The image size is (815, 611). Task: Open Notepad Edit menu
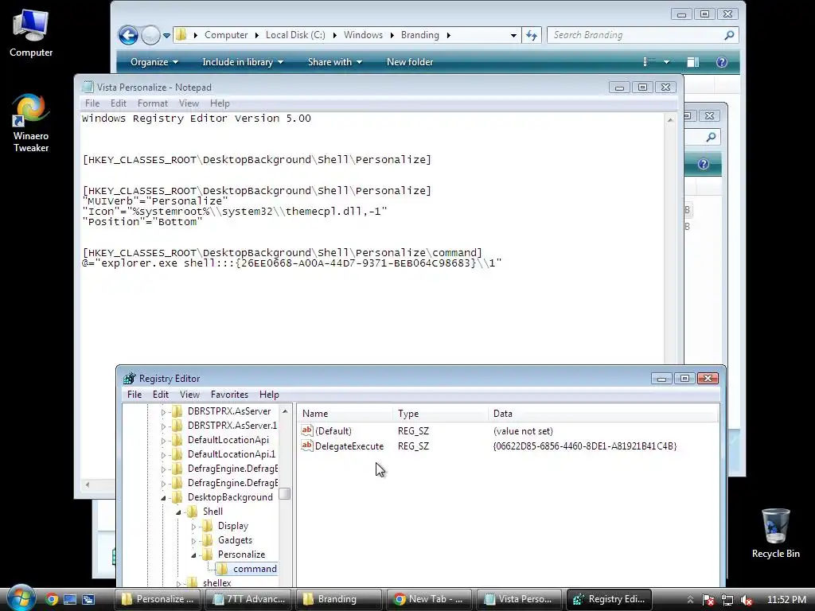(x=118, y=103)
